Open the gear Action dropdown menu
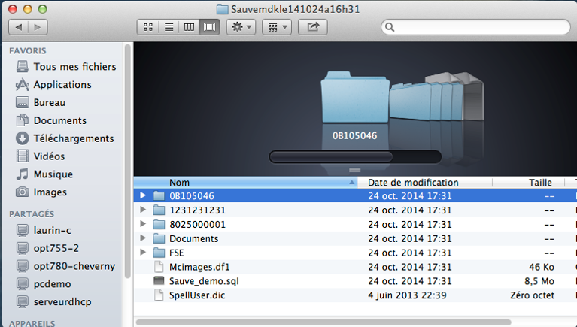Viewport: 577px width, 327px height. coord(241,27)
